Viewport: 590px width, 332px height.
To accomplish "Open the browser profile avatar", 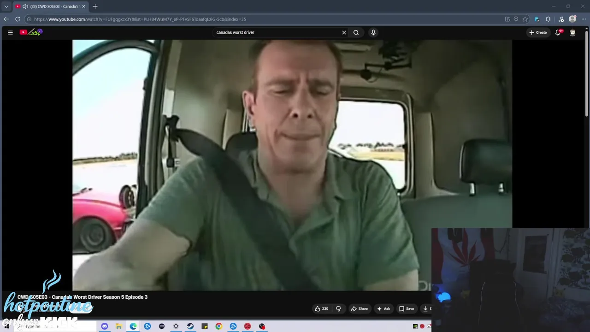I will click(x=572, y=19).
